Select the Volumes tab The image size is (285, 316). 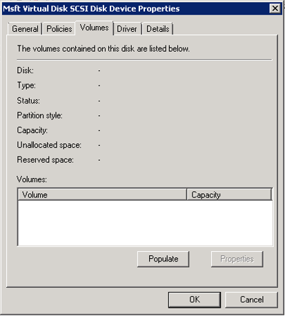point(94,28)
